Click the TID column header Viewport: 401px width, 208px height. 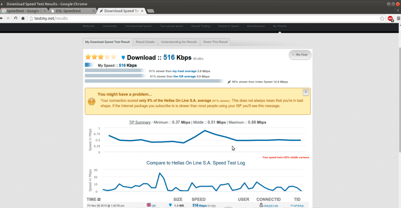coord(297,199)
